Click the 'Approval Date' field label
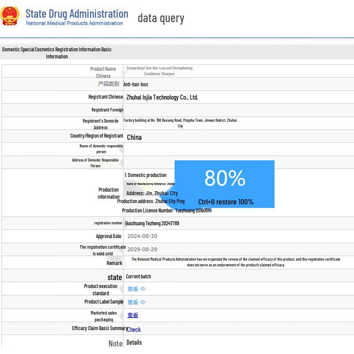 (x=108, y=236)
